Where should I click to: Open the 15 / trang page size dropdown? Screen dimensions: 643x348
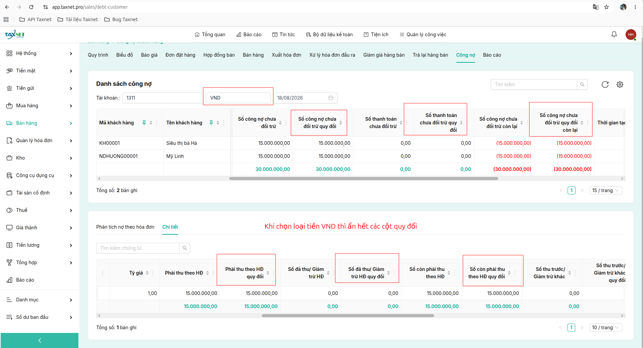[606, 190]
